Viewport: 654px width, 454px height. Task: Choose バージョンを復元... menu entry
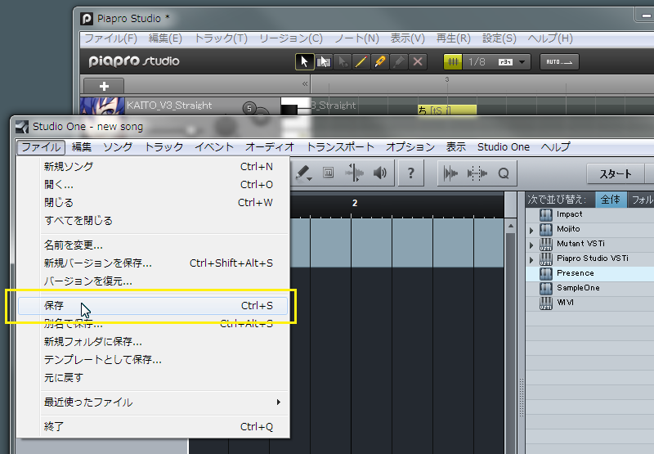coord(154,281)
